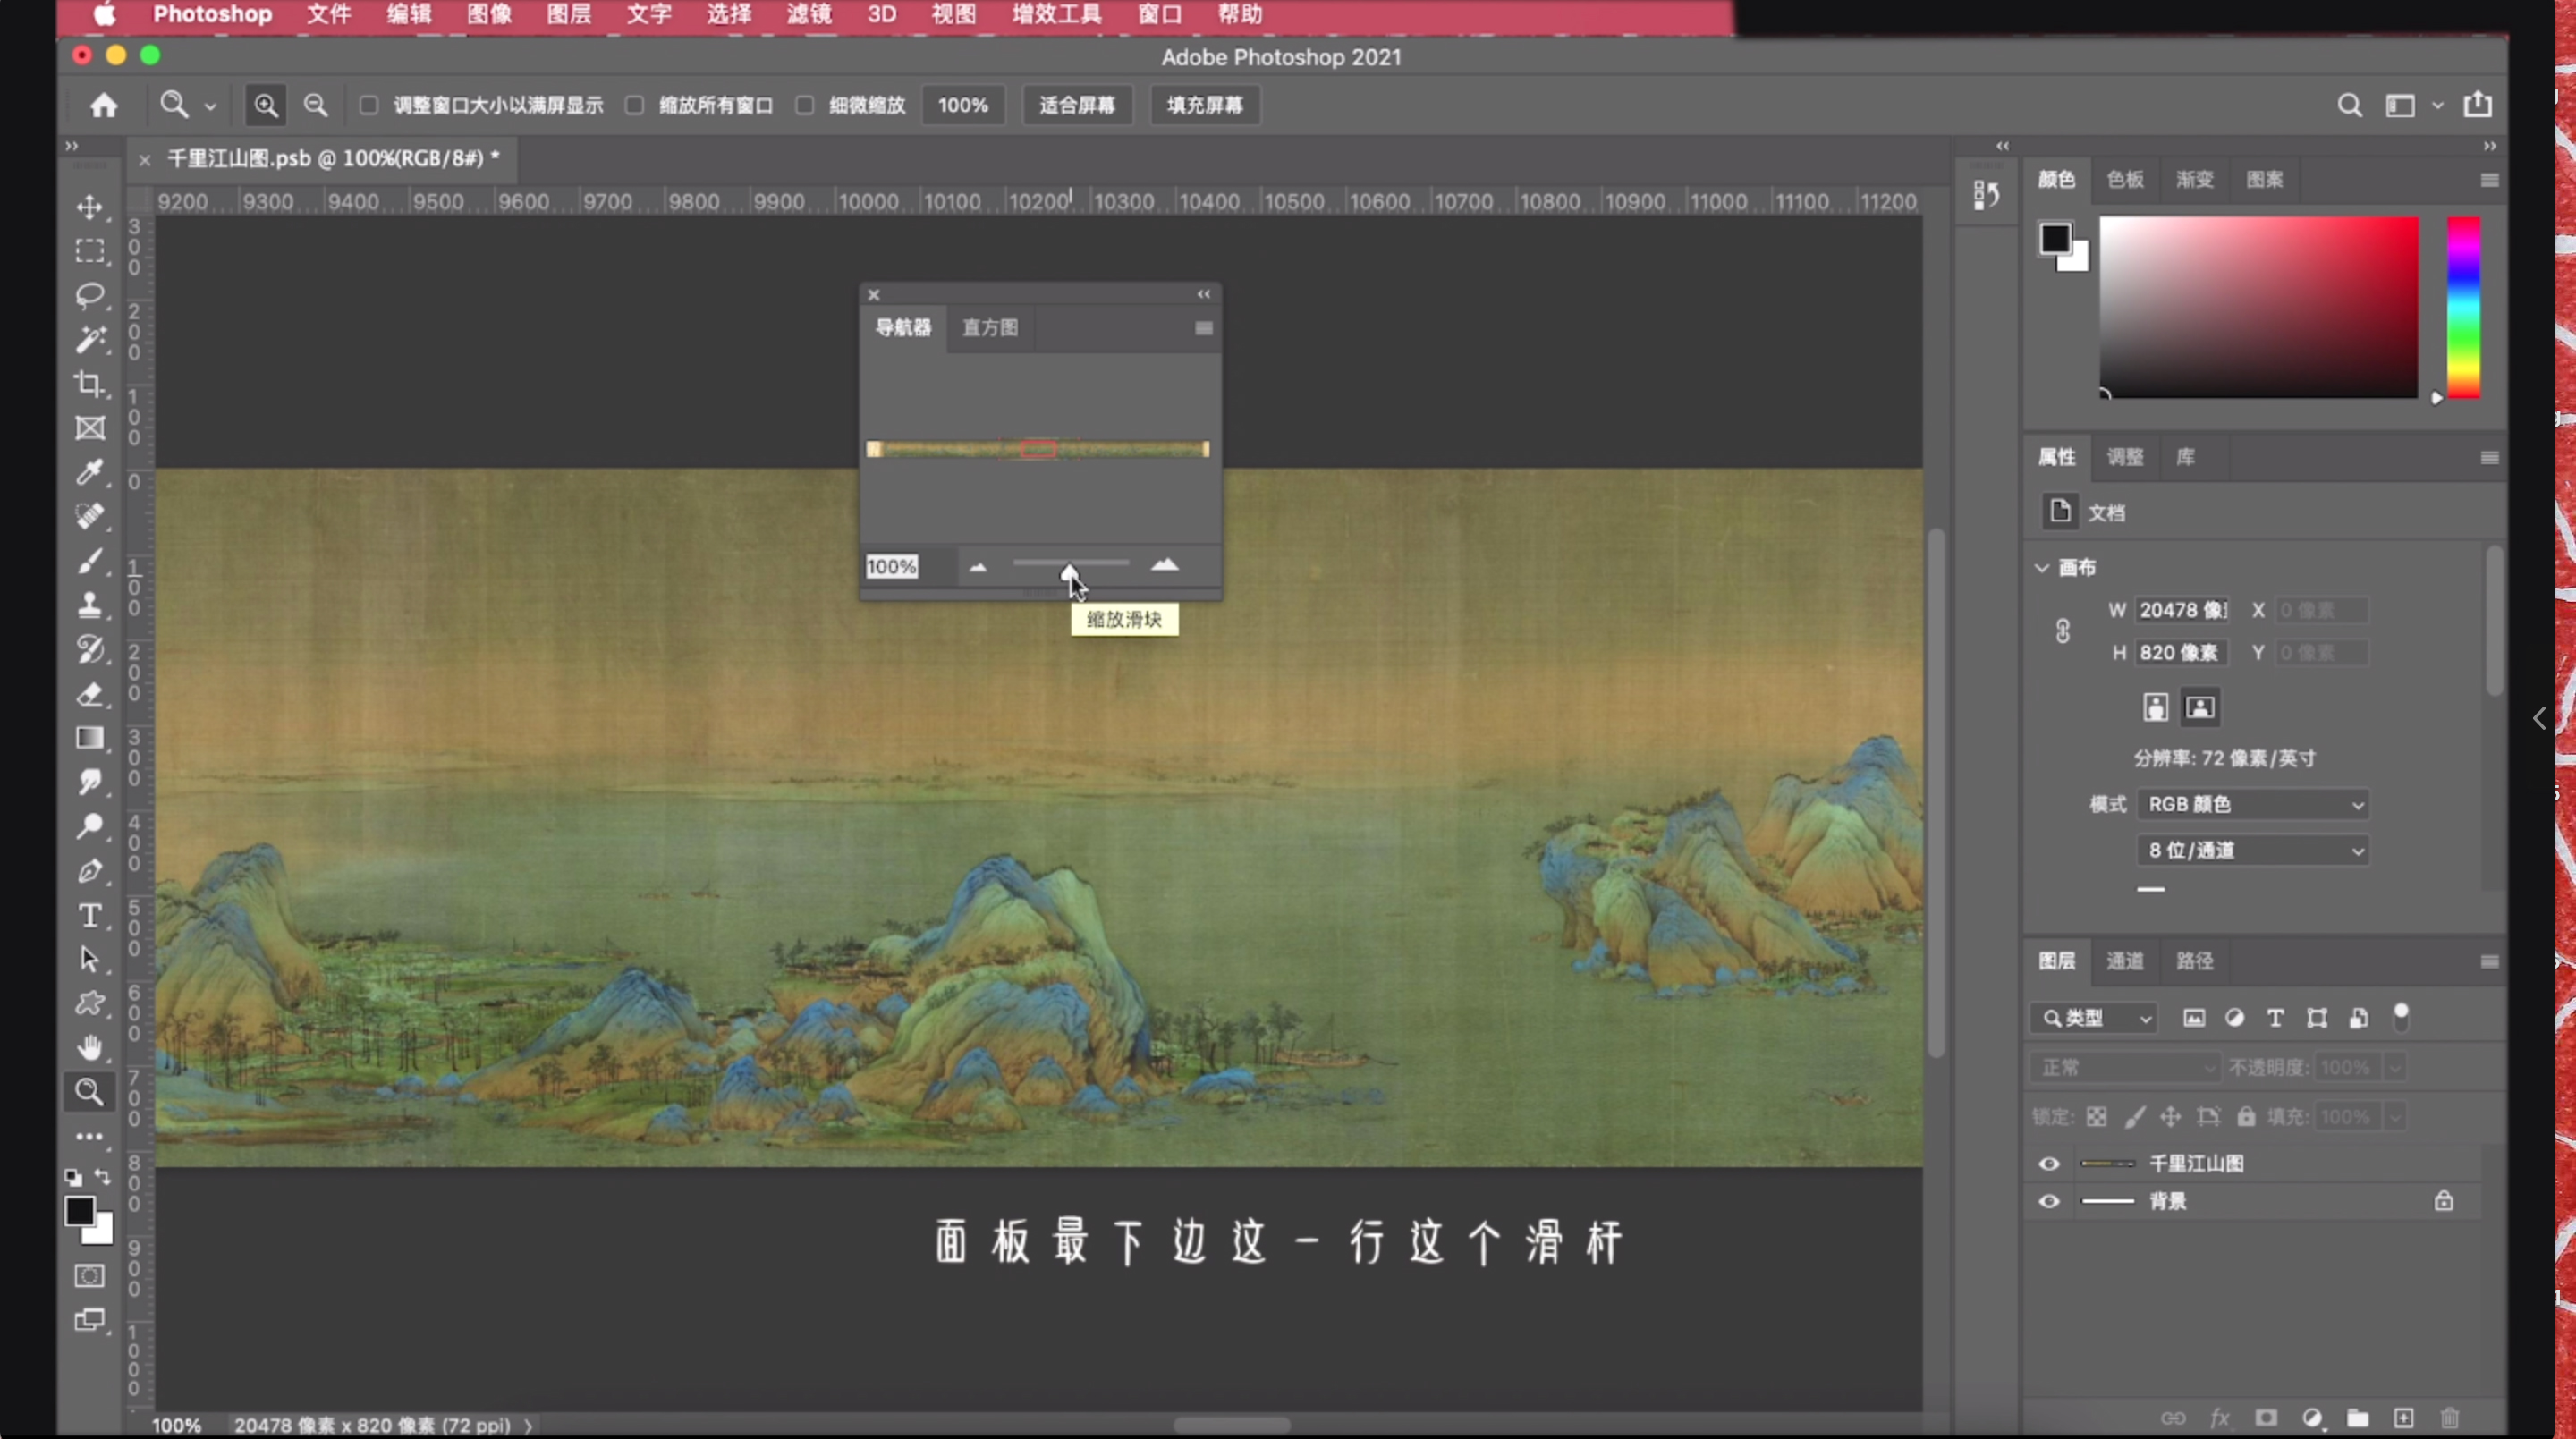Enable zoom all windows checkbox
The height and width of the screenshot is (1439, 2576).
click(x=634, y=105)
